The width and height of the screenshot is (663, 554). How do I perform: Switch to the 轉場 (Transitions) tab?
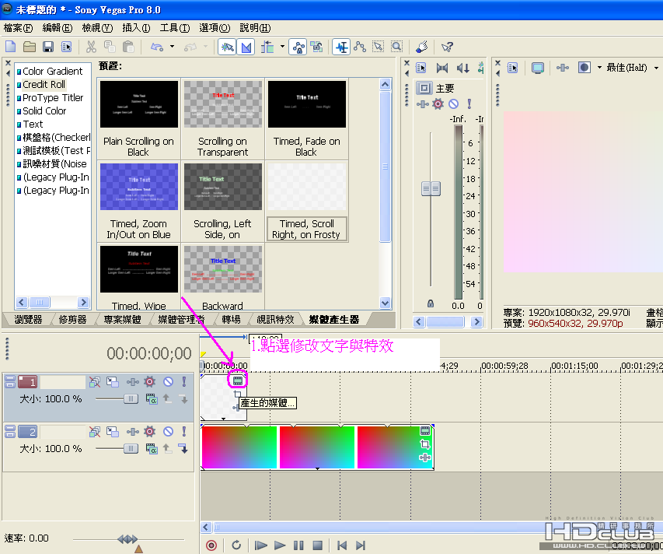[231, 319]
